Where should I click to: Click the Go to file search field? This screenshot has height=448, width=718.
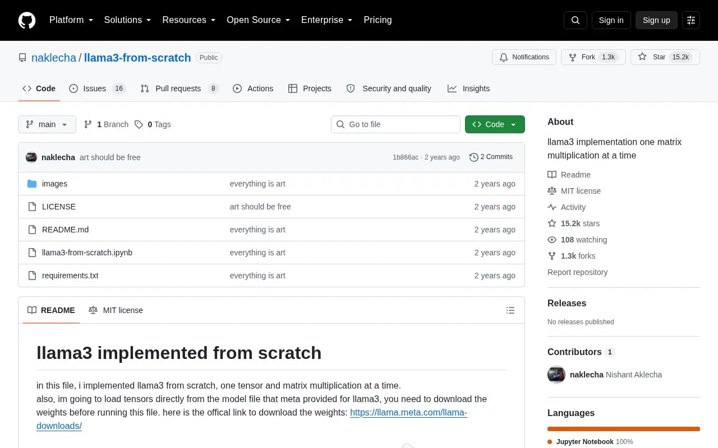click(395, 124)
